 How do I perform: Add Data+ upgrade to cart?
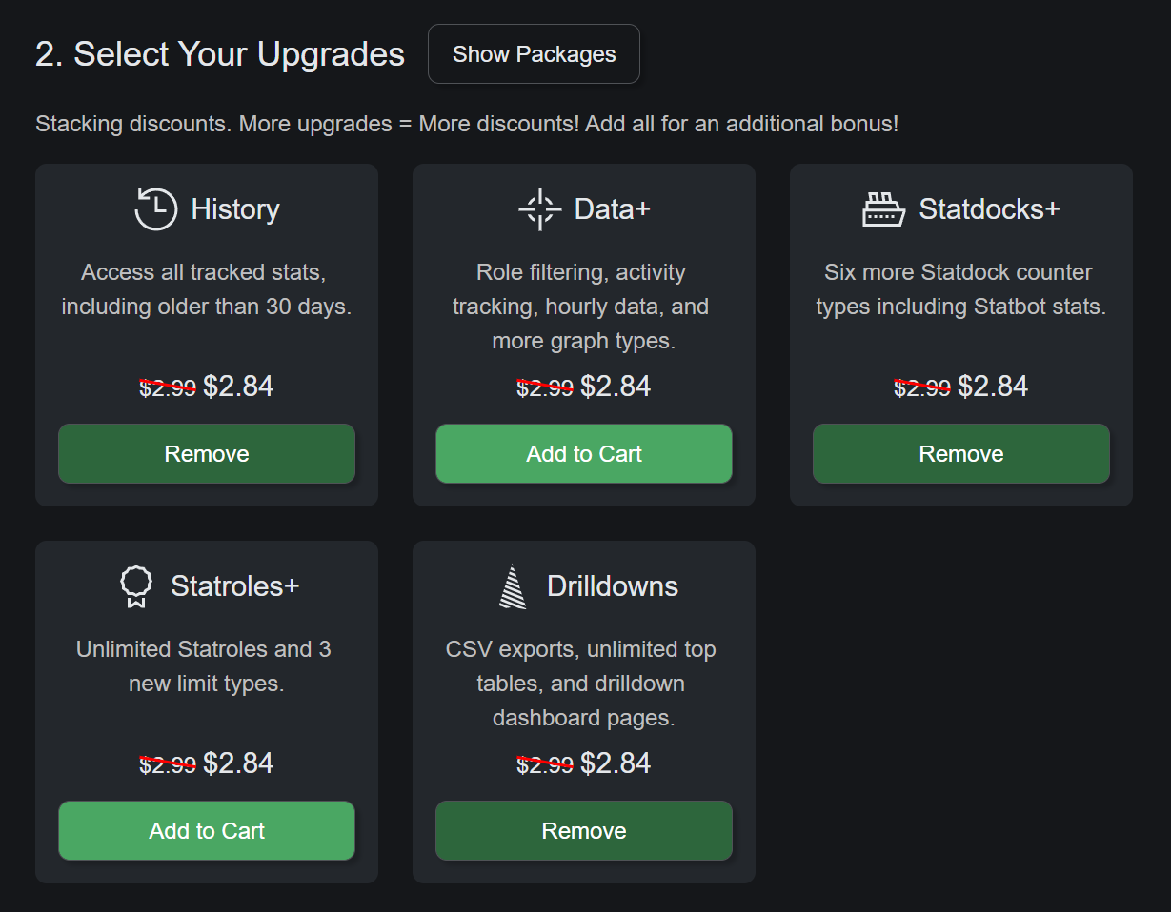[x=584, y=454]
